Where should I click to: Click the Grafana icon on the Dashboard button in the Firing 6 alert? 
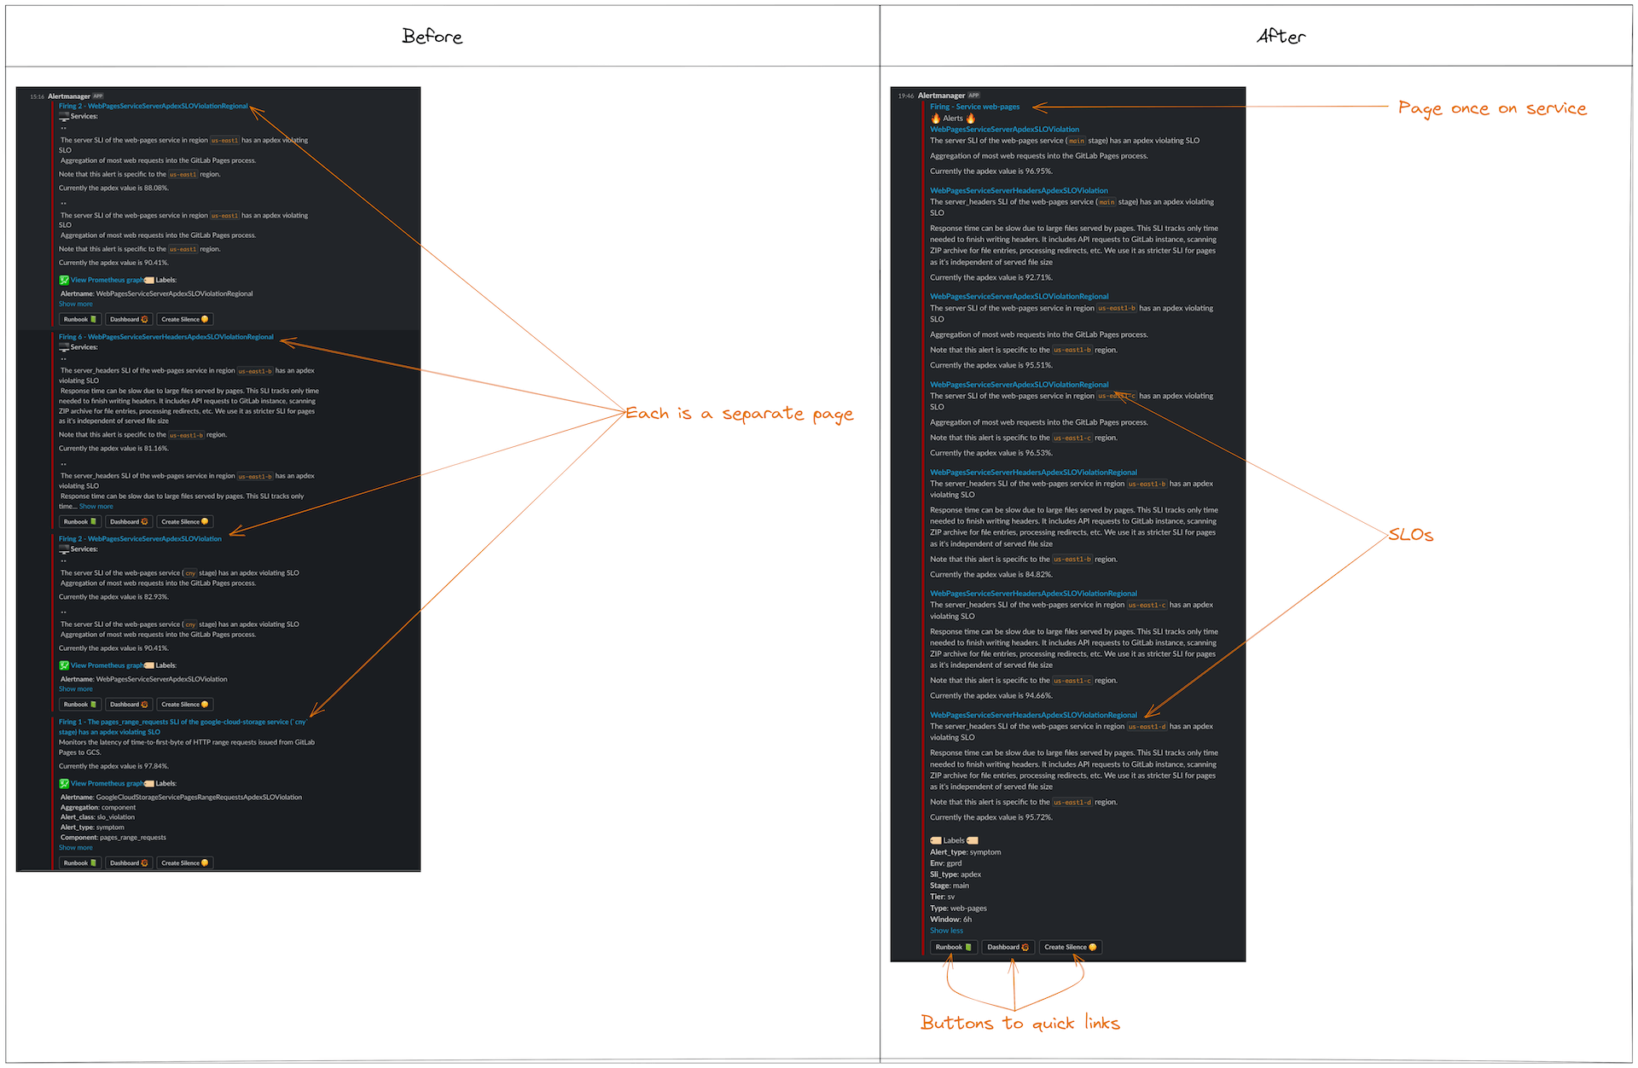click(144, 522)
